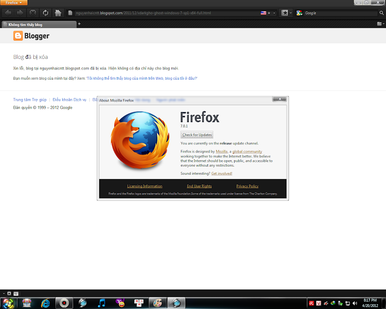Expand the add-on bar dropdown arrow
Viewport: 386px width, 309px height.
[4, 293]
